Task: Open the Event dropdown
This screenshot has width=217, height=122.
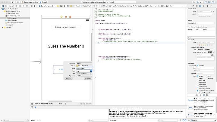Action: [84, 73]
